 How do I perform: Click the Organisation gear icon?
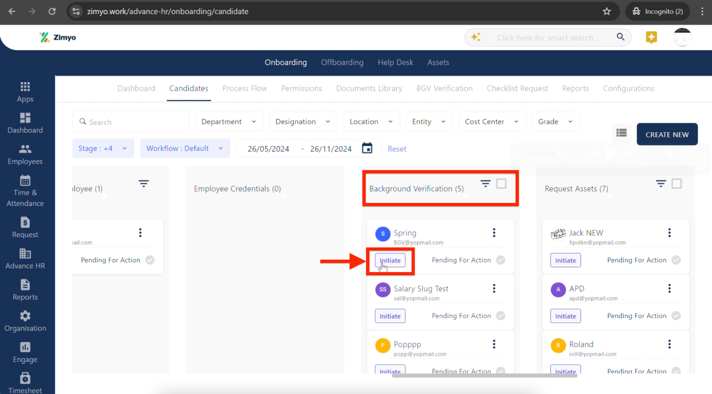[25, 316]
